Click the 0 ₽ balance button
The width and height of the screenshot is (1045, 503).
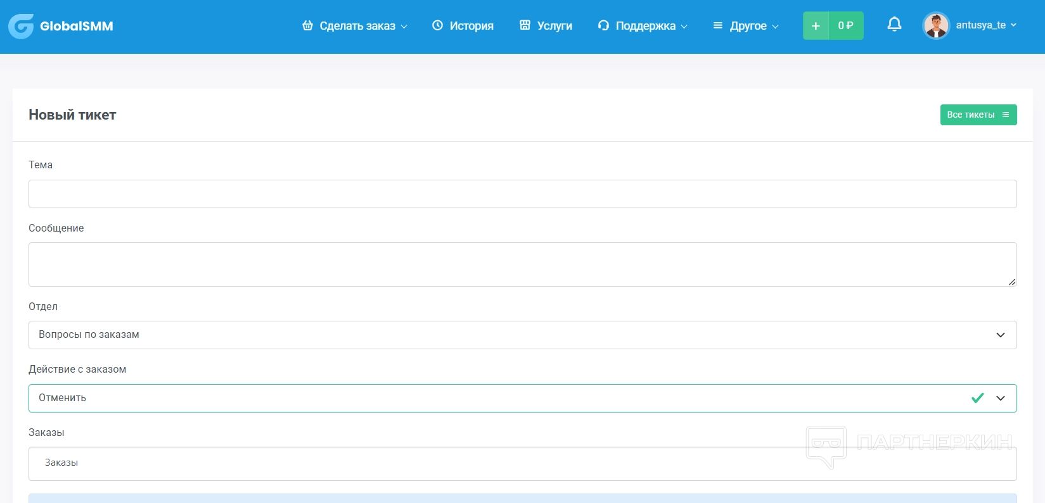click(845, 26)
